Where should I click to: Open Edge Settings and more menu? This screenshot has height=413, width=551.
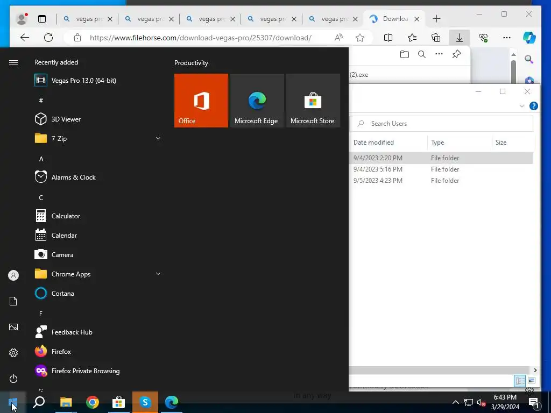[507, 38]
